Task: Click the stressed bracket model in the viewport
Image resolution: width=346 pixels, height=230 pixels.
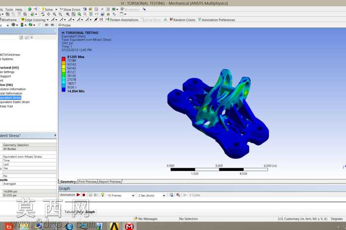Action: (218, 114)
